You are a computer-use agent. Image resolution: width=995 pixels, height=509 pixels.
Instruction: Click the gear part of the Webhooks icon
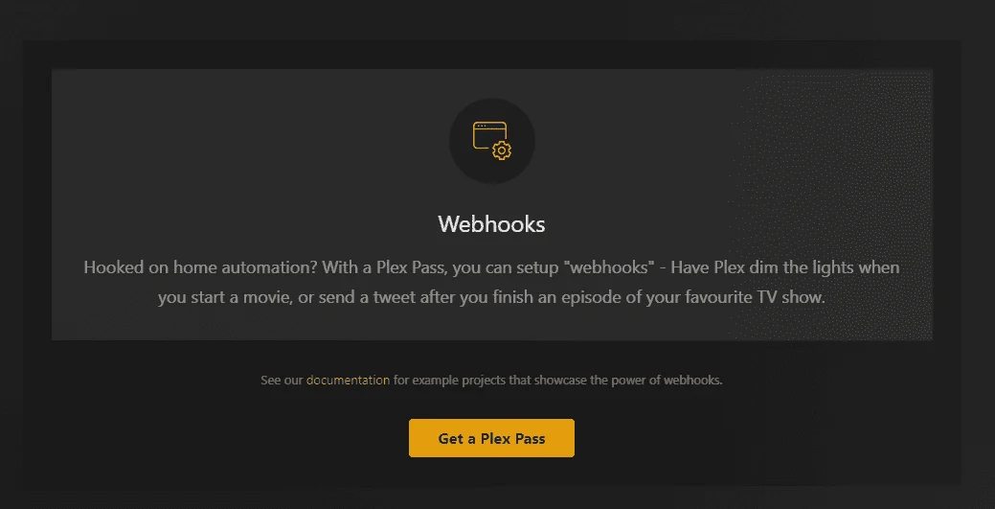coord(502,150)
